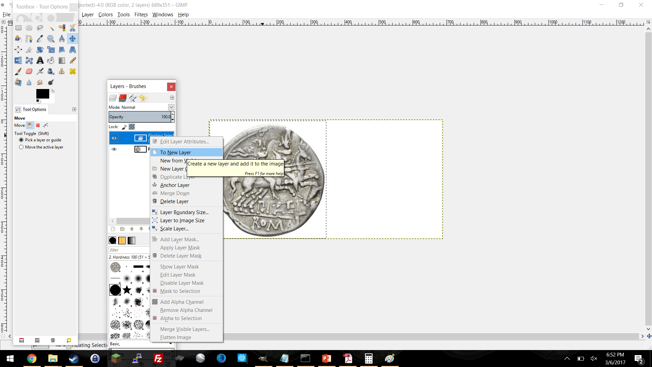The image size is (652, 367).
Task: Select the Bucket Fill tool
Action: click(51, 60)
